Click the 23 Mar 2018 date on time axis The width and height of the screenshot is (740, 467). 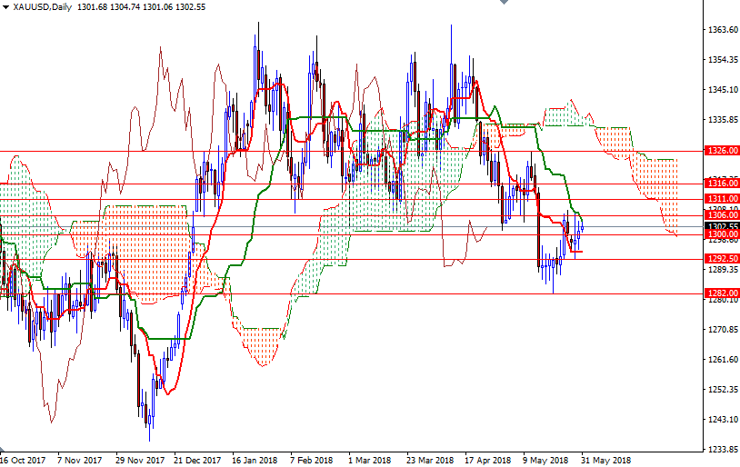click(x=429, y=460)
